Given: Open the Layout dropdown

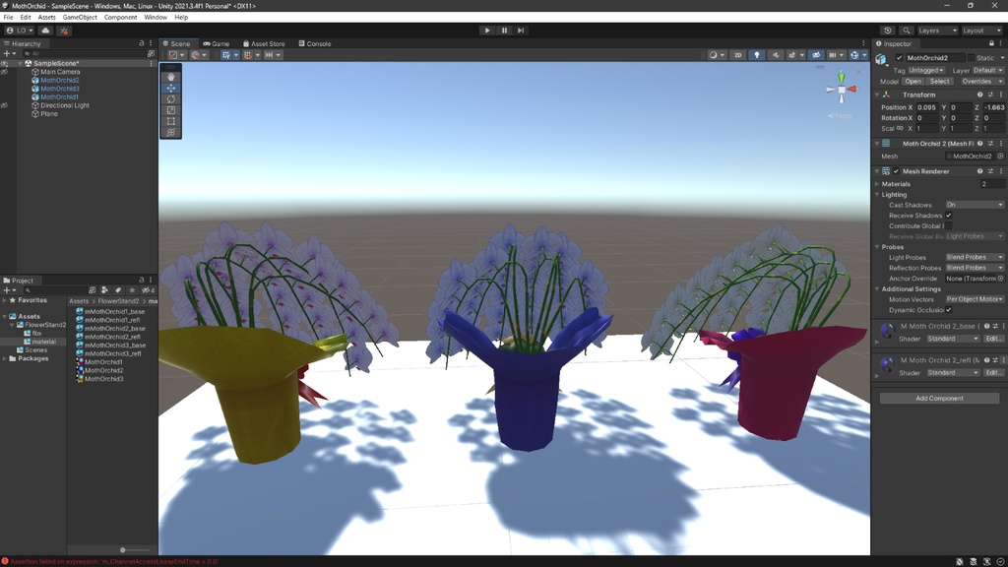Looking at the screenshot, I should pyautogui.click(x=981, y=31).
